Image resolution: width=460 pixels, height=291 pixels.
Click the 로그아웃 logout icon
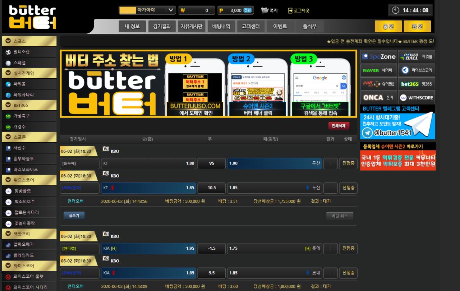click(x=290, y=10)
